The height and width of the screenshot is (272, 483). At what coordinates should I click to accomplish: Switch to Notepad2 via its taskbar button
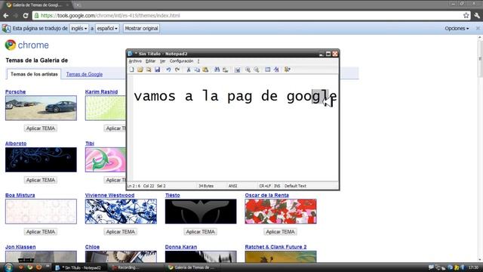pyautogui.click(x=81, y=267)
